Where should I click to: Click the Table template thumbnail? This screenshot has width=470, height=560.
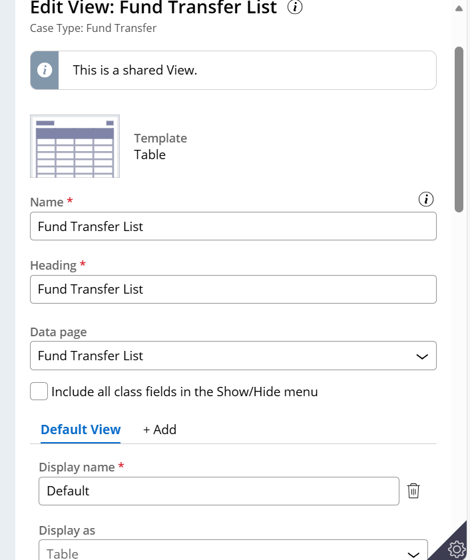tap(75, 146)
